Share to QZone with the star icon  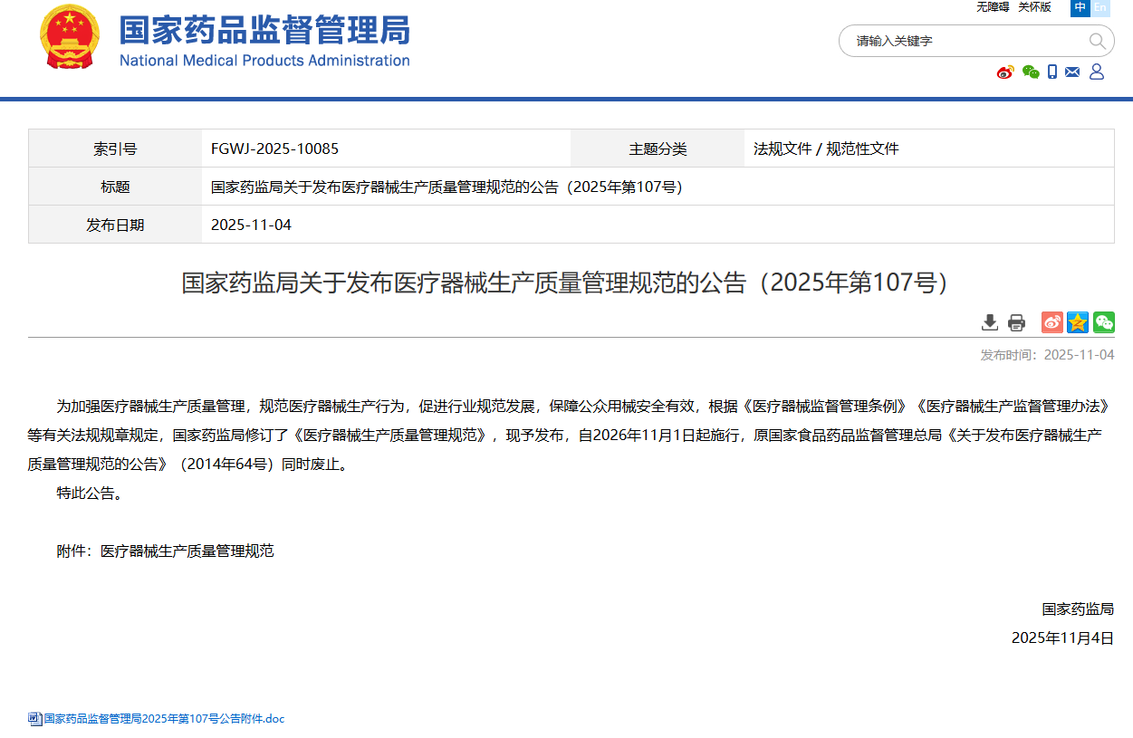(1078, 322)
